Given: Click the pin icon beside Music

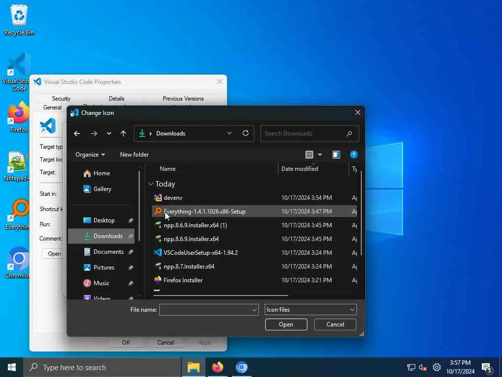Looking at the screenshot, I should [130, 283].
